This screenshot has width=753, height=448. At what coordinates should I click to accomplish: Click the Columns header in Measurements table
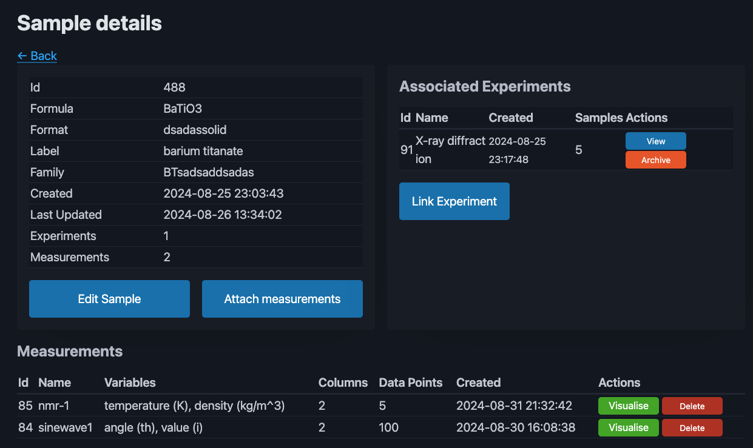343,383
